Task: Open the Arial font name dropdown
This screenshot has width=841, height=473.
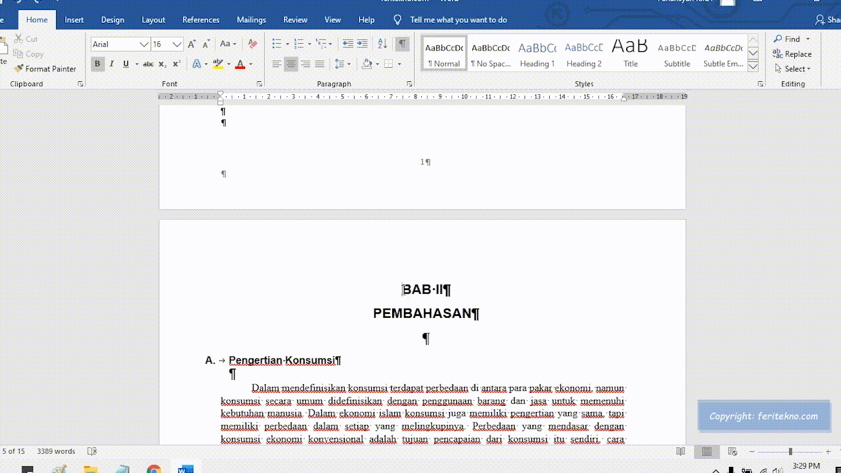Action: [x=144, y=44]
